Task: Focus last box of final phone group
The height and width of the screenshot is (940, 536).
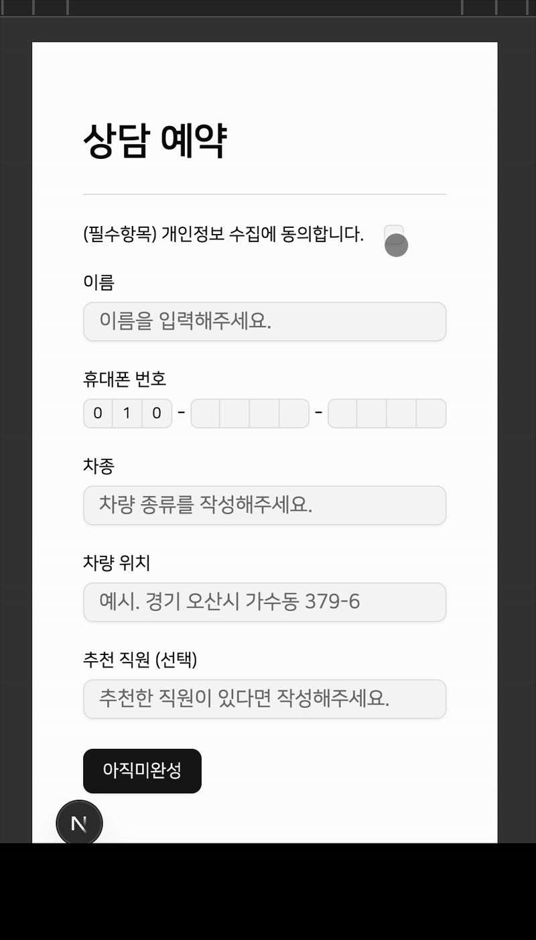Action: (431, 413)
